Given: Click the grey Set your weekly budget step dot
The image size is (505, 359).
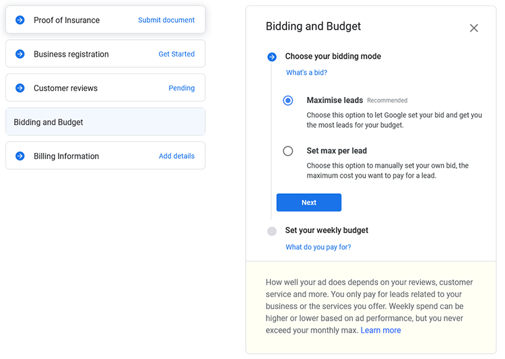Looking at the screenshot, I should [272, 231].
